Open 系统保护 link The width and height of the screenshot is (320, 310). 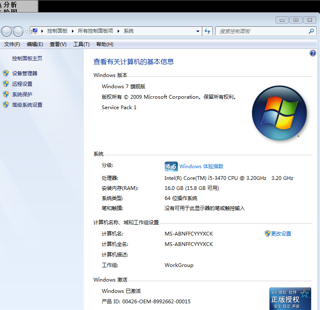point(22,95)
